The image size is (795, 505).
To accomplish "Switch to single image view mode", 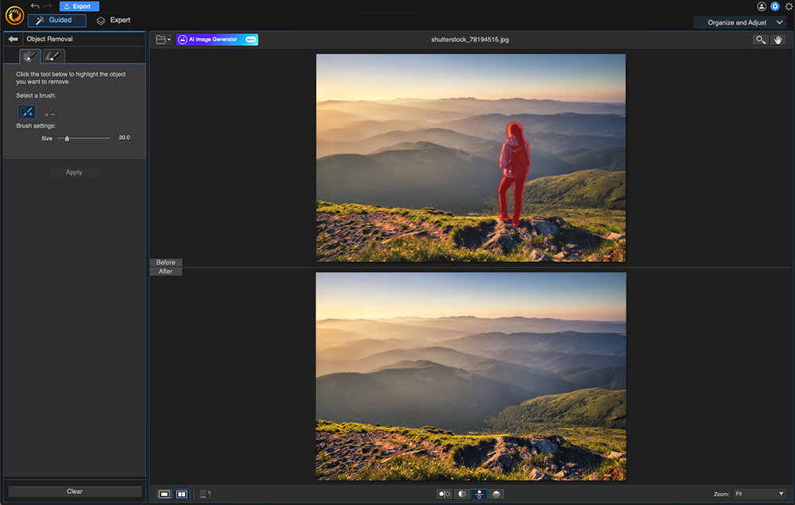I will (165, 494).
